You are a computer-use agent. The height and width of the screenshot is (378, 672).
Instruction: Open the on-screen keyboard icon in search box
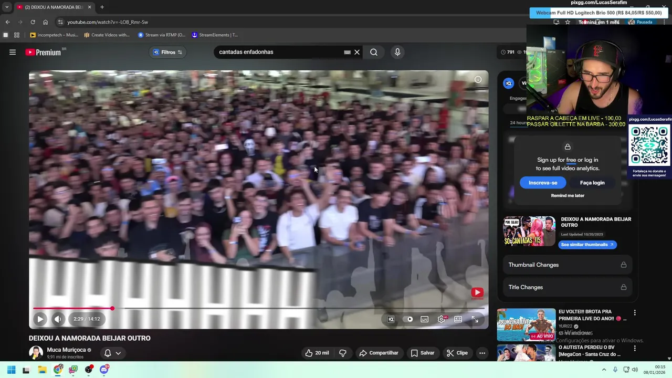click(347, 52)
